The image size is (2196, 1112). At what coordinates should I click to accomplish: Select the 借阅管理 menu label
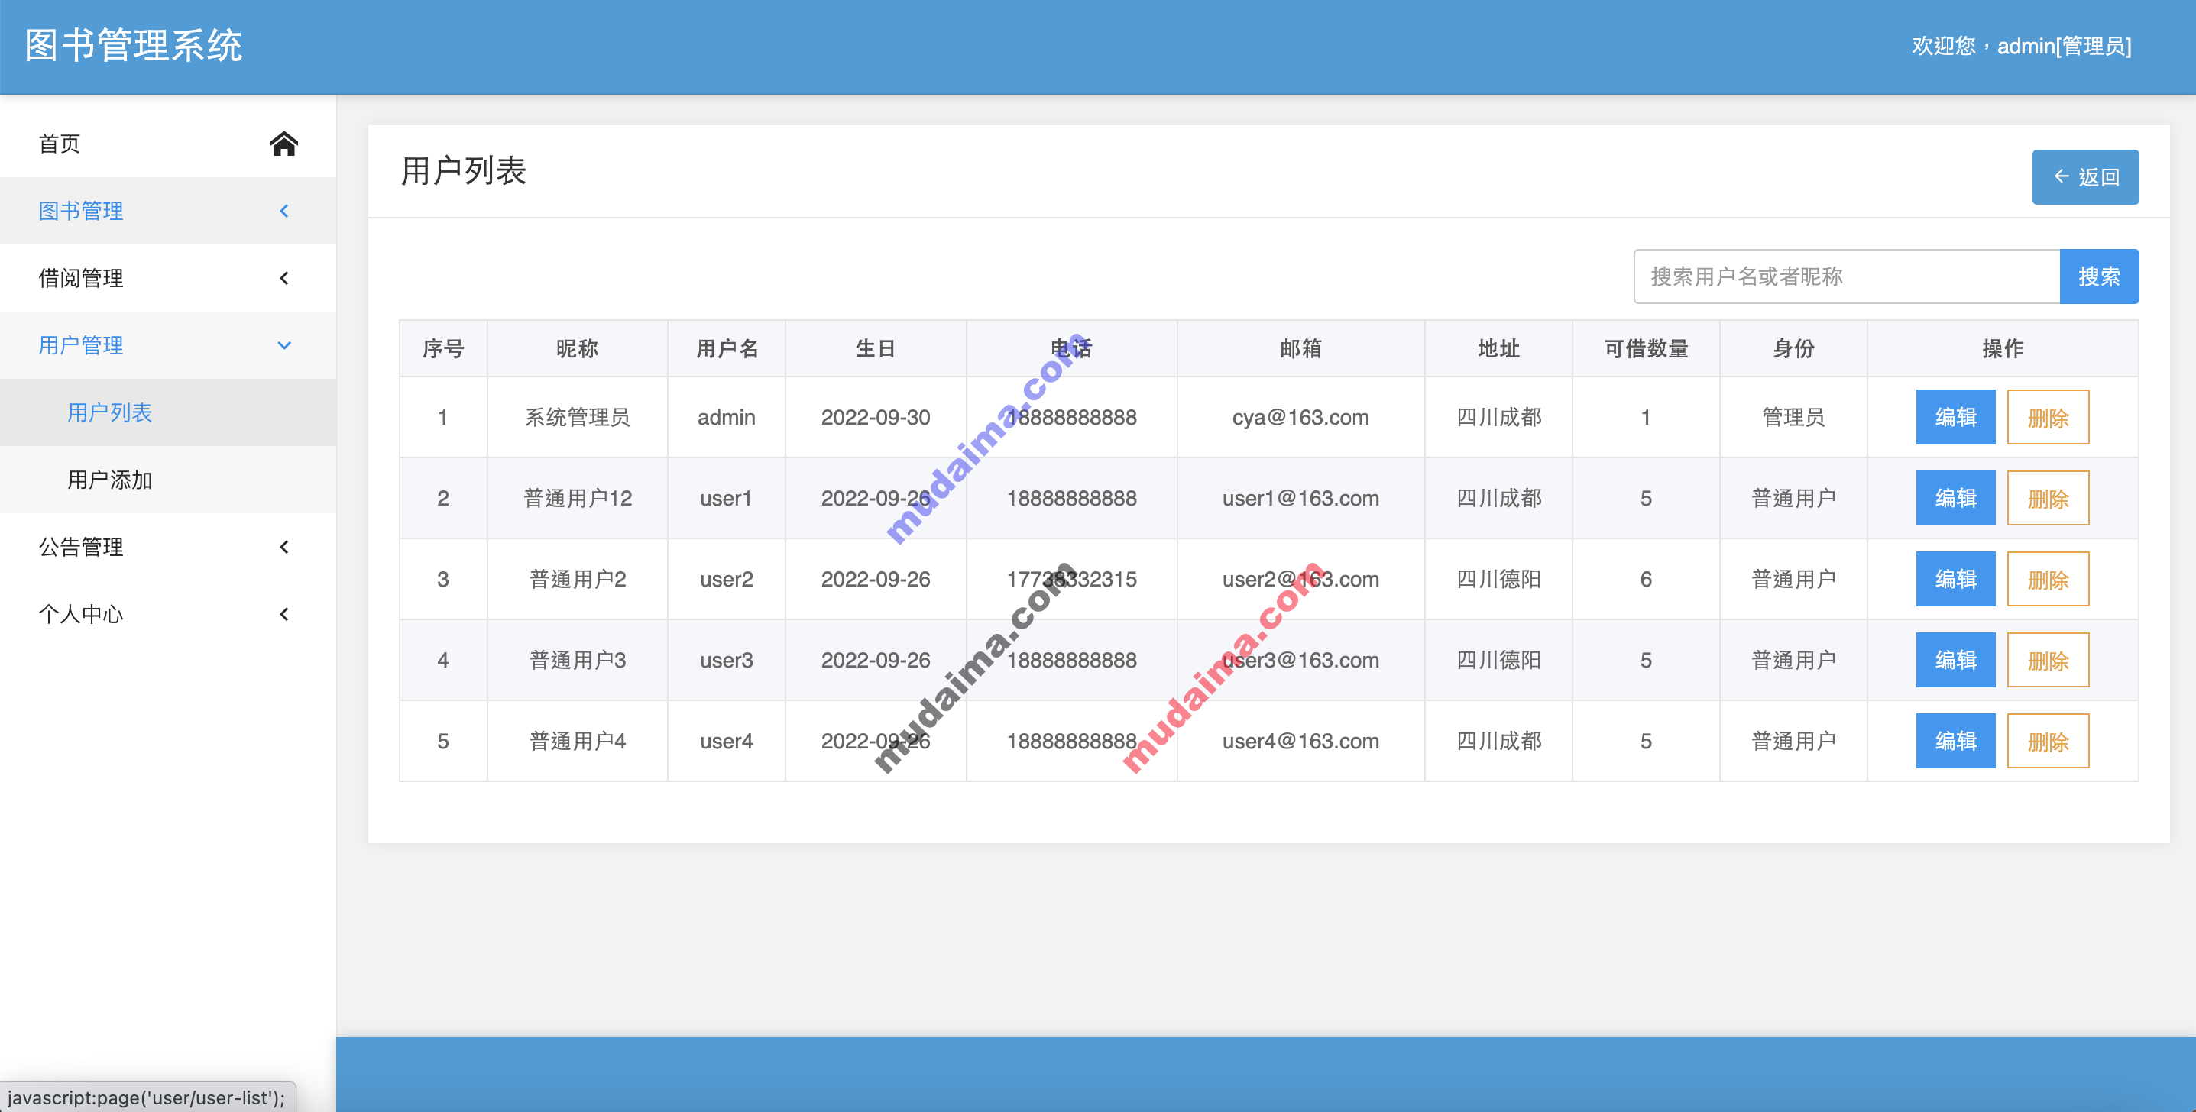(x=81, y=278)
